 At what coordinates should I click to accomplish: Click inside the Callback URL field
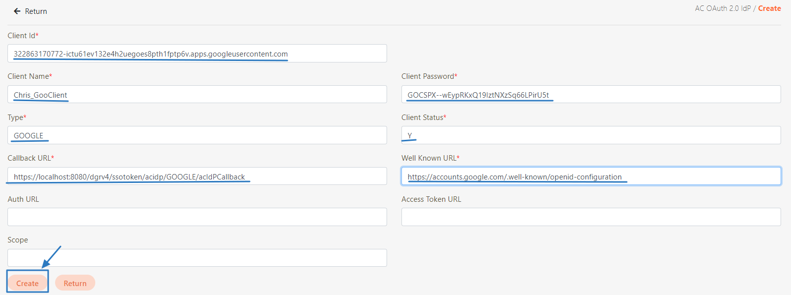click(197, 177)
